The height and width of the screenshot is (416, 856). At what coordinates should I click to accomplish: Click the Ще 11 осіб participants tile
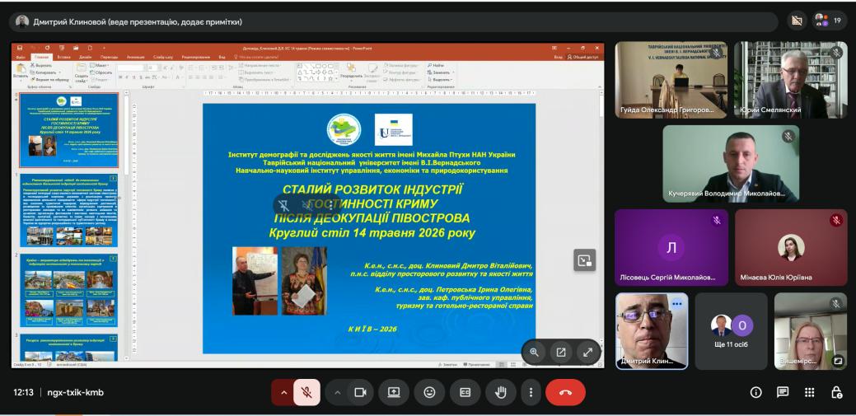(731, 331)
